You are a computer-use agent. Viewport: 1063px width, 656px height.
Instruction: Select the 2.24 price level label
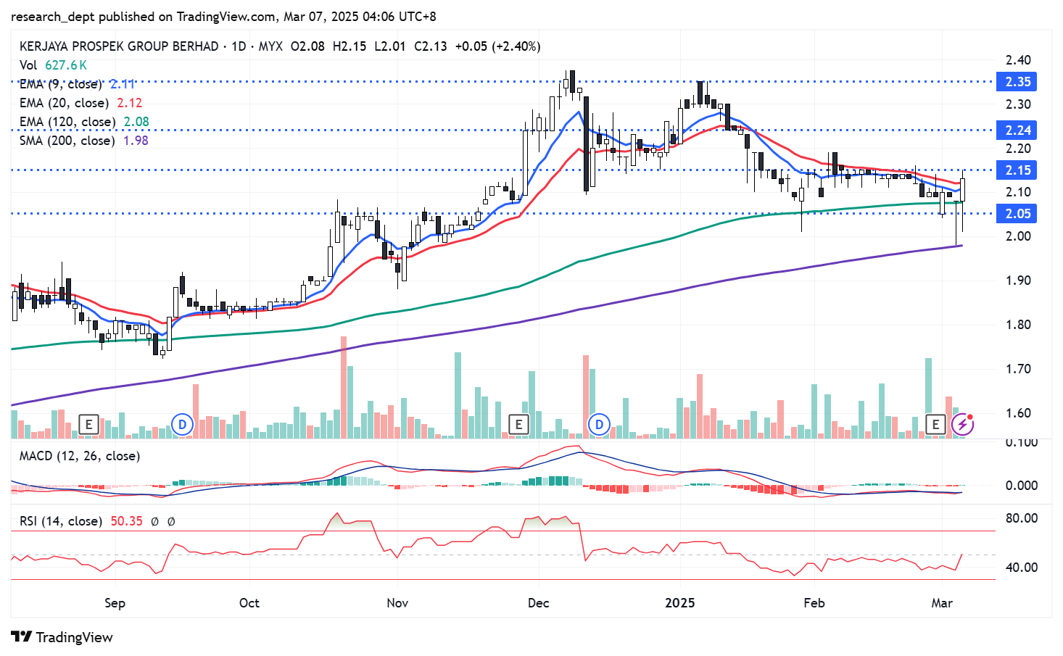pos(1017,130)
